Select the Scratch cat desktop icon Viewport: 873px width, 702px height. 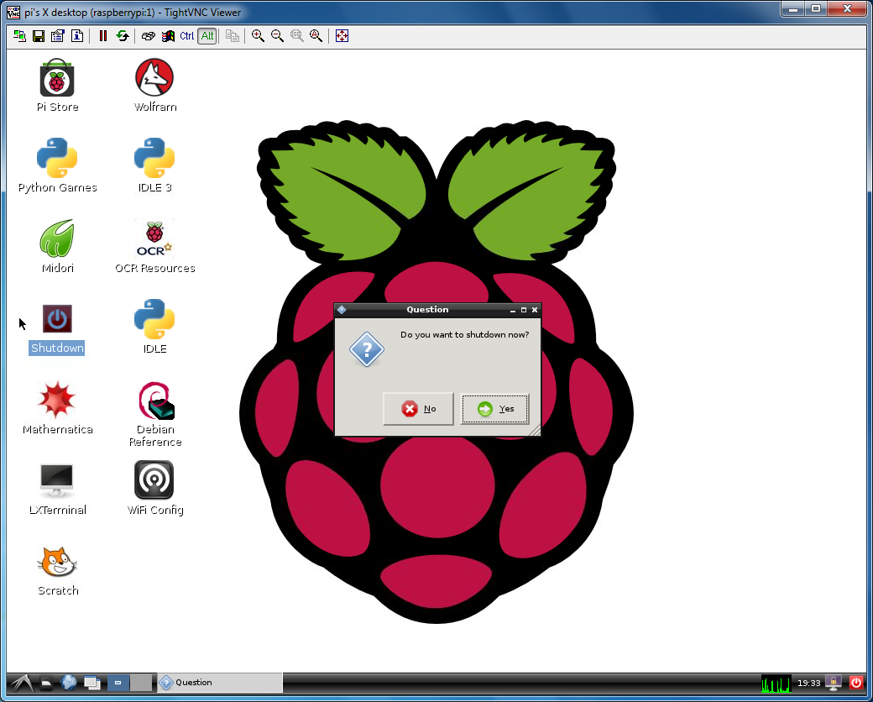click(57, 570)
